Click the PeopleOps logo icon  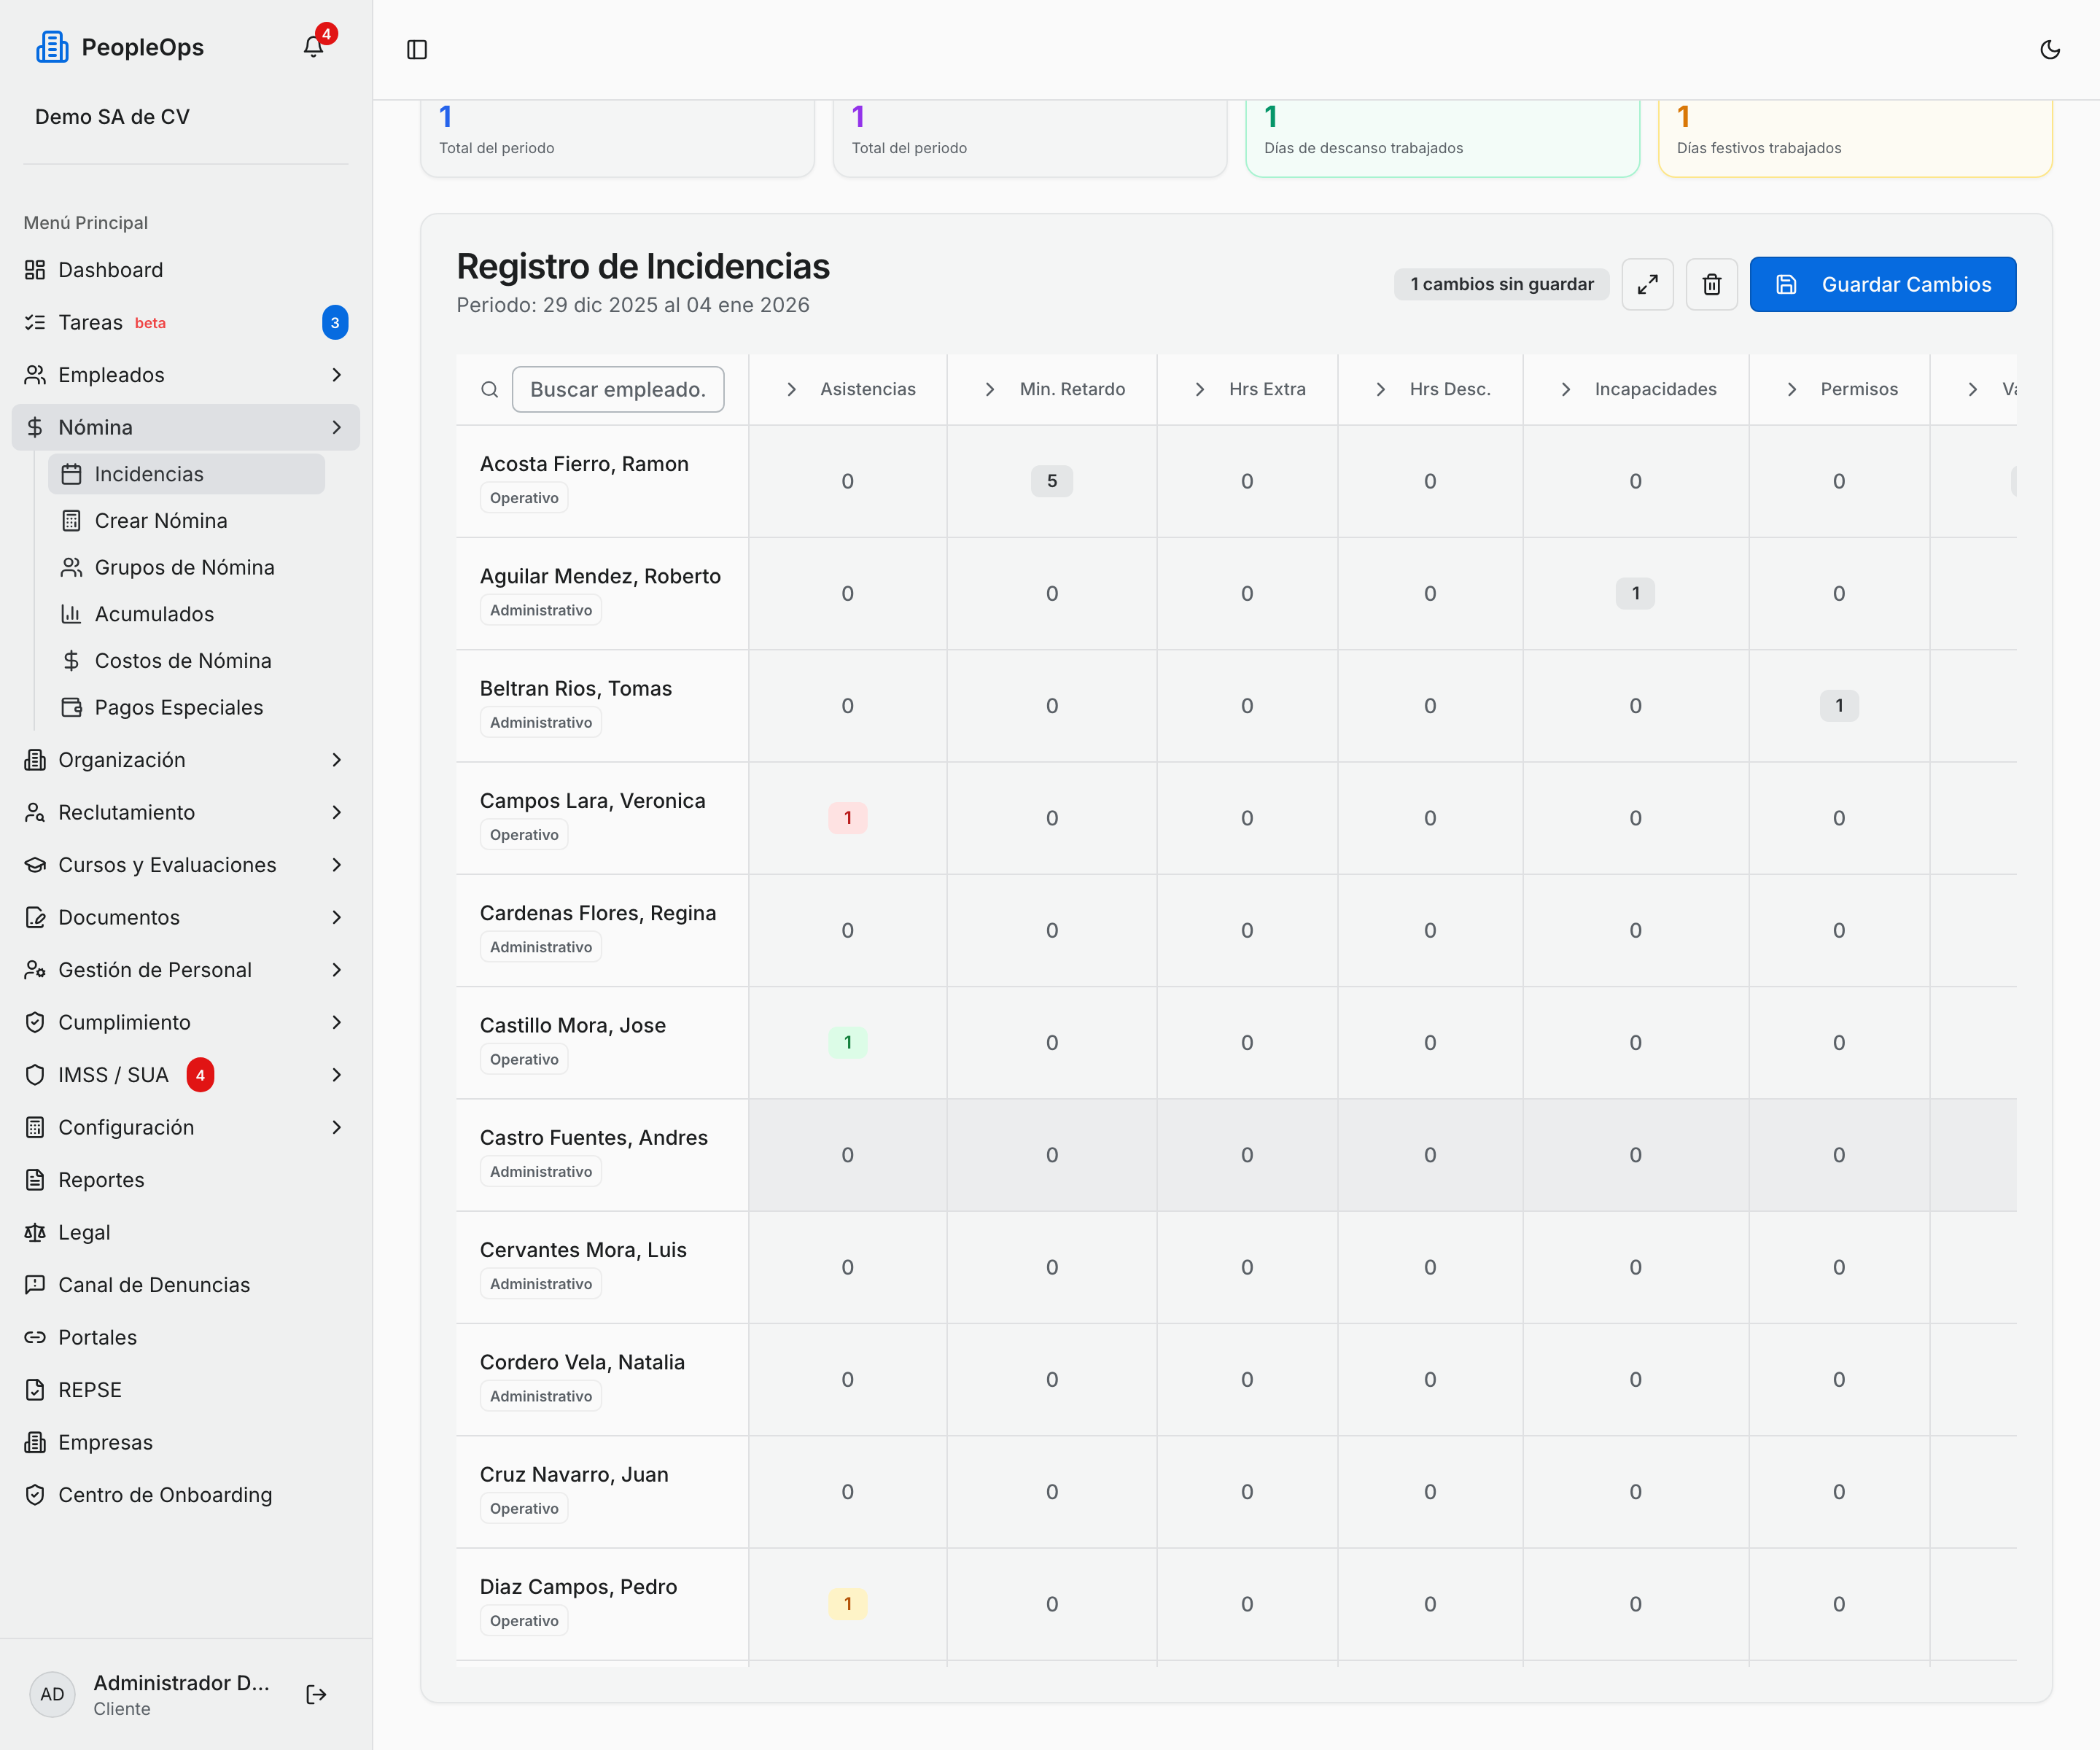[x=52, y=47]
